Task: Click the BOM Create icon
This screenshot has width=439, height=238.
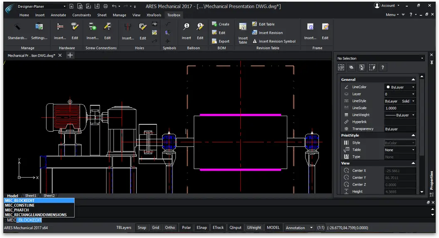Action: (215, 24)
